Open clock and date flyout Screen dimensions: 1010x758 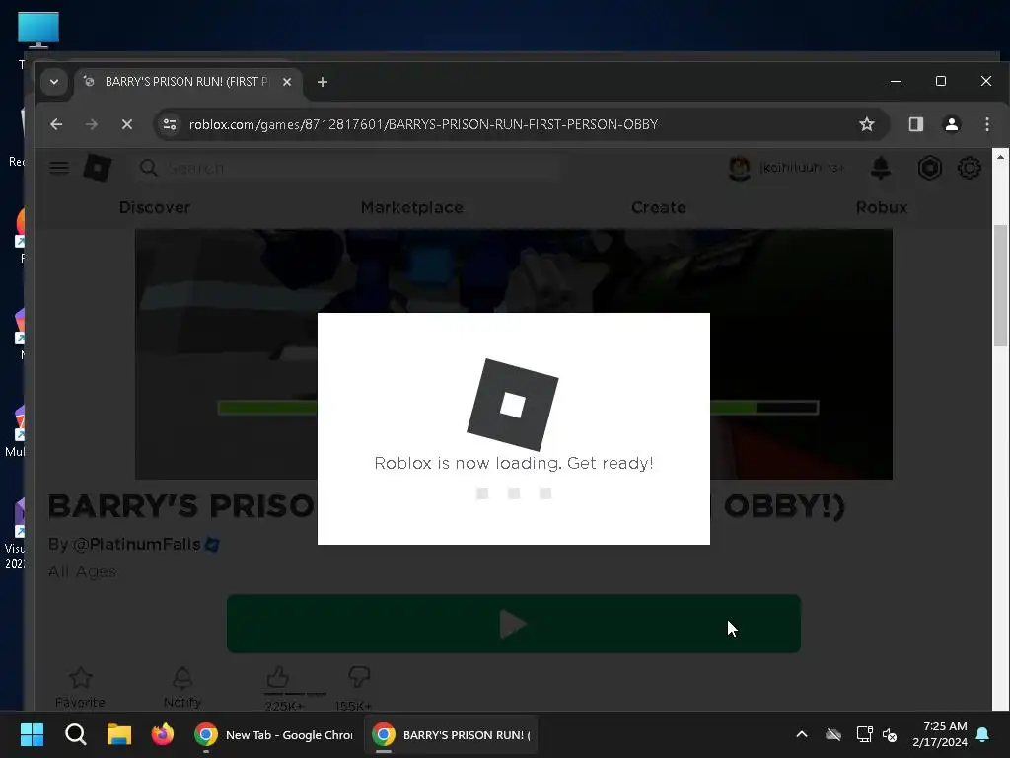click(x=940, y=734)
